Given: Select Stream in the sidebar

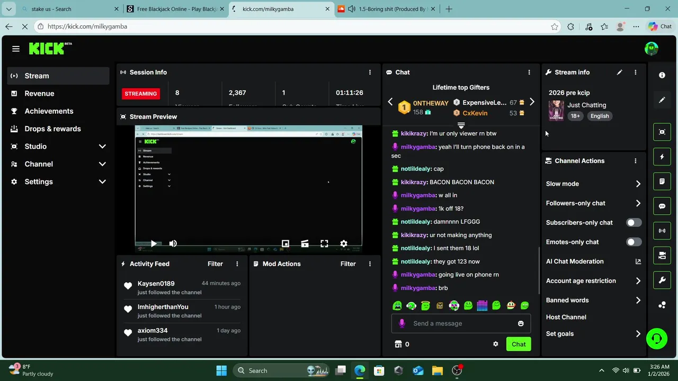Looking at the screenshot, I should pos(58,76).
